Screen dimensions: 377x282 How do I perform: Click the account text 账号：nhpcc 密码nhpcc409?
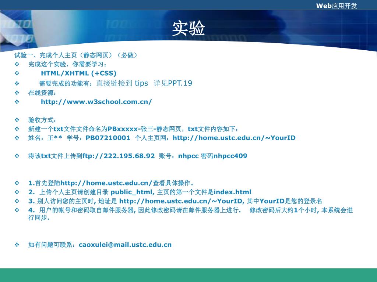point(203,156)
